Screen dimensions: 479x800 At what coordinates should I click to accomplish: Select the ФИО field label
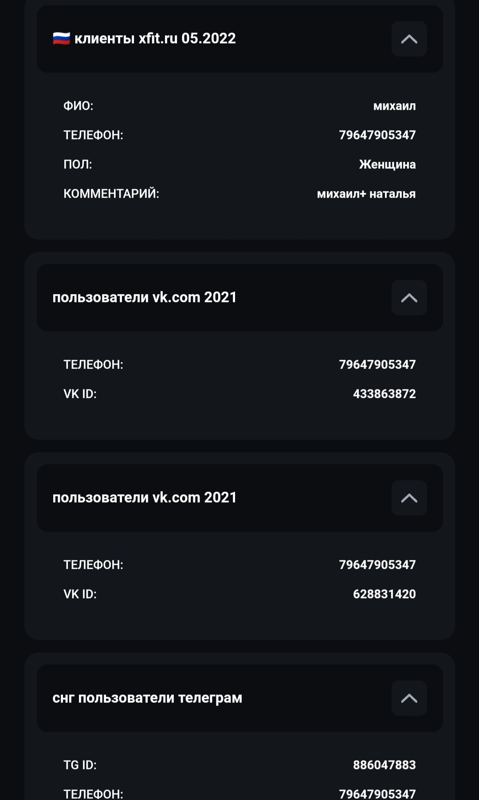pos(78,106)
